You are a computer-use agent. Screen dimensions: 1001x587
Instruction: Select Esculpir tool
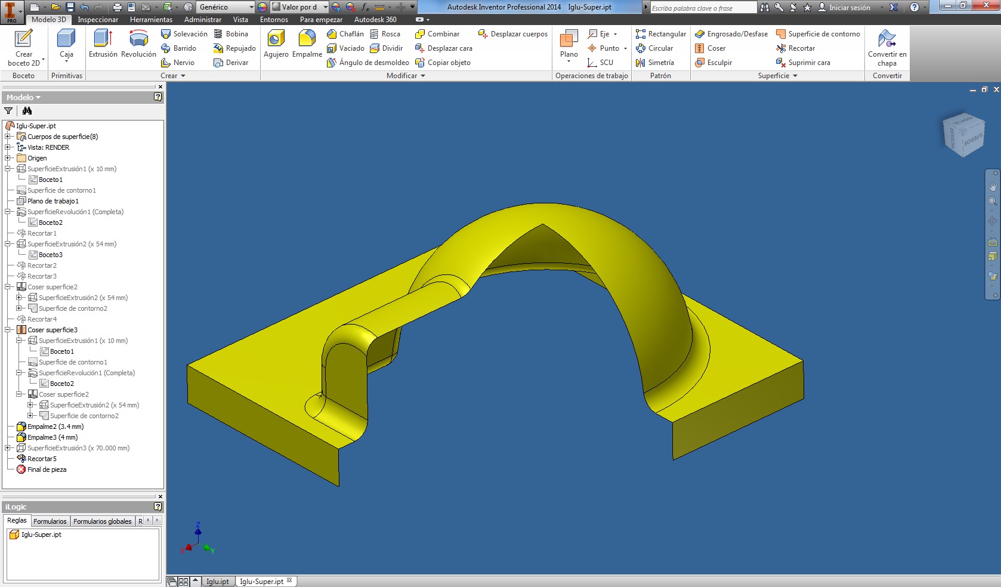[x=713, y=63]
